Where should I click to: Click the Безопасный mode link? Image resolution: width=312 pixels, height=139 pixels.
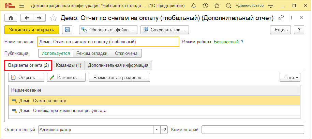(x=226, y=42)
